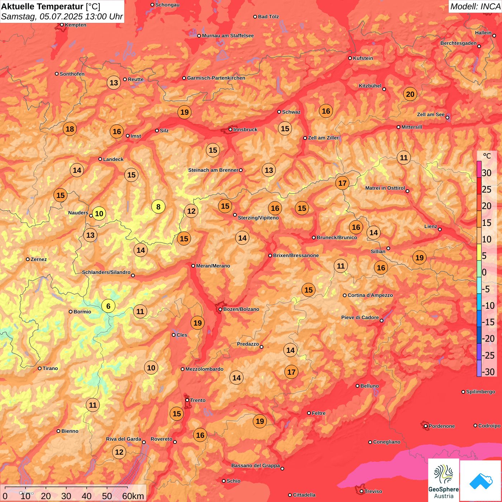Click the Zell am See label
502x502 pixels.
pos(431,114)
